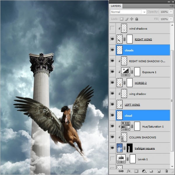Click the layers list scroll up arrow

click(x=172, y=25)
